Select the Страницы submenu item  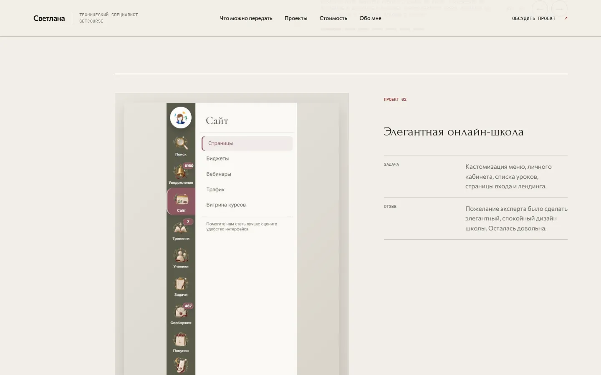(247, 143)
